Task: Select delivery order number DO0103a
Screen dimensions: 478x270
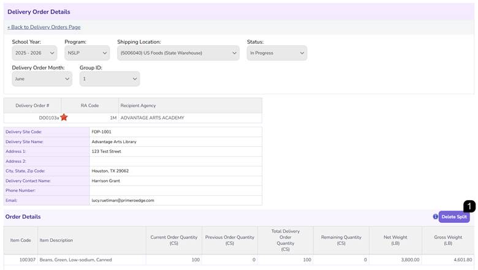Action: pyautogui.click(x=49, y=118)
